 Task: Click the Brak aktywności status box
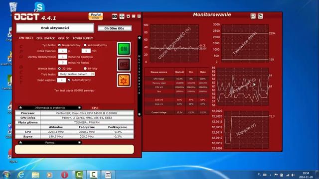(x=55, y=28)
